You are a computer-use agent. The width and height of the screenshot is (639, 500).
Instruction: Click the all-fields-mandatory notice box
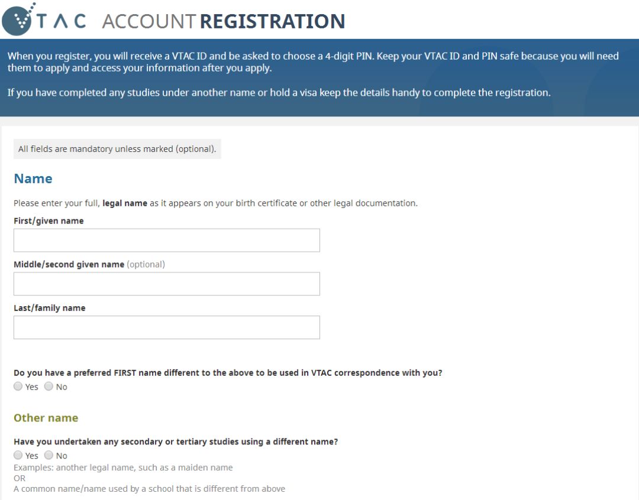click(x=117, y=149)
